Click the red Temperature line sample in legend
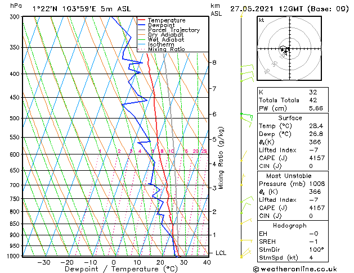Viewport: 354px width, 273px height. pos(142,20)
